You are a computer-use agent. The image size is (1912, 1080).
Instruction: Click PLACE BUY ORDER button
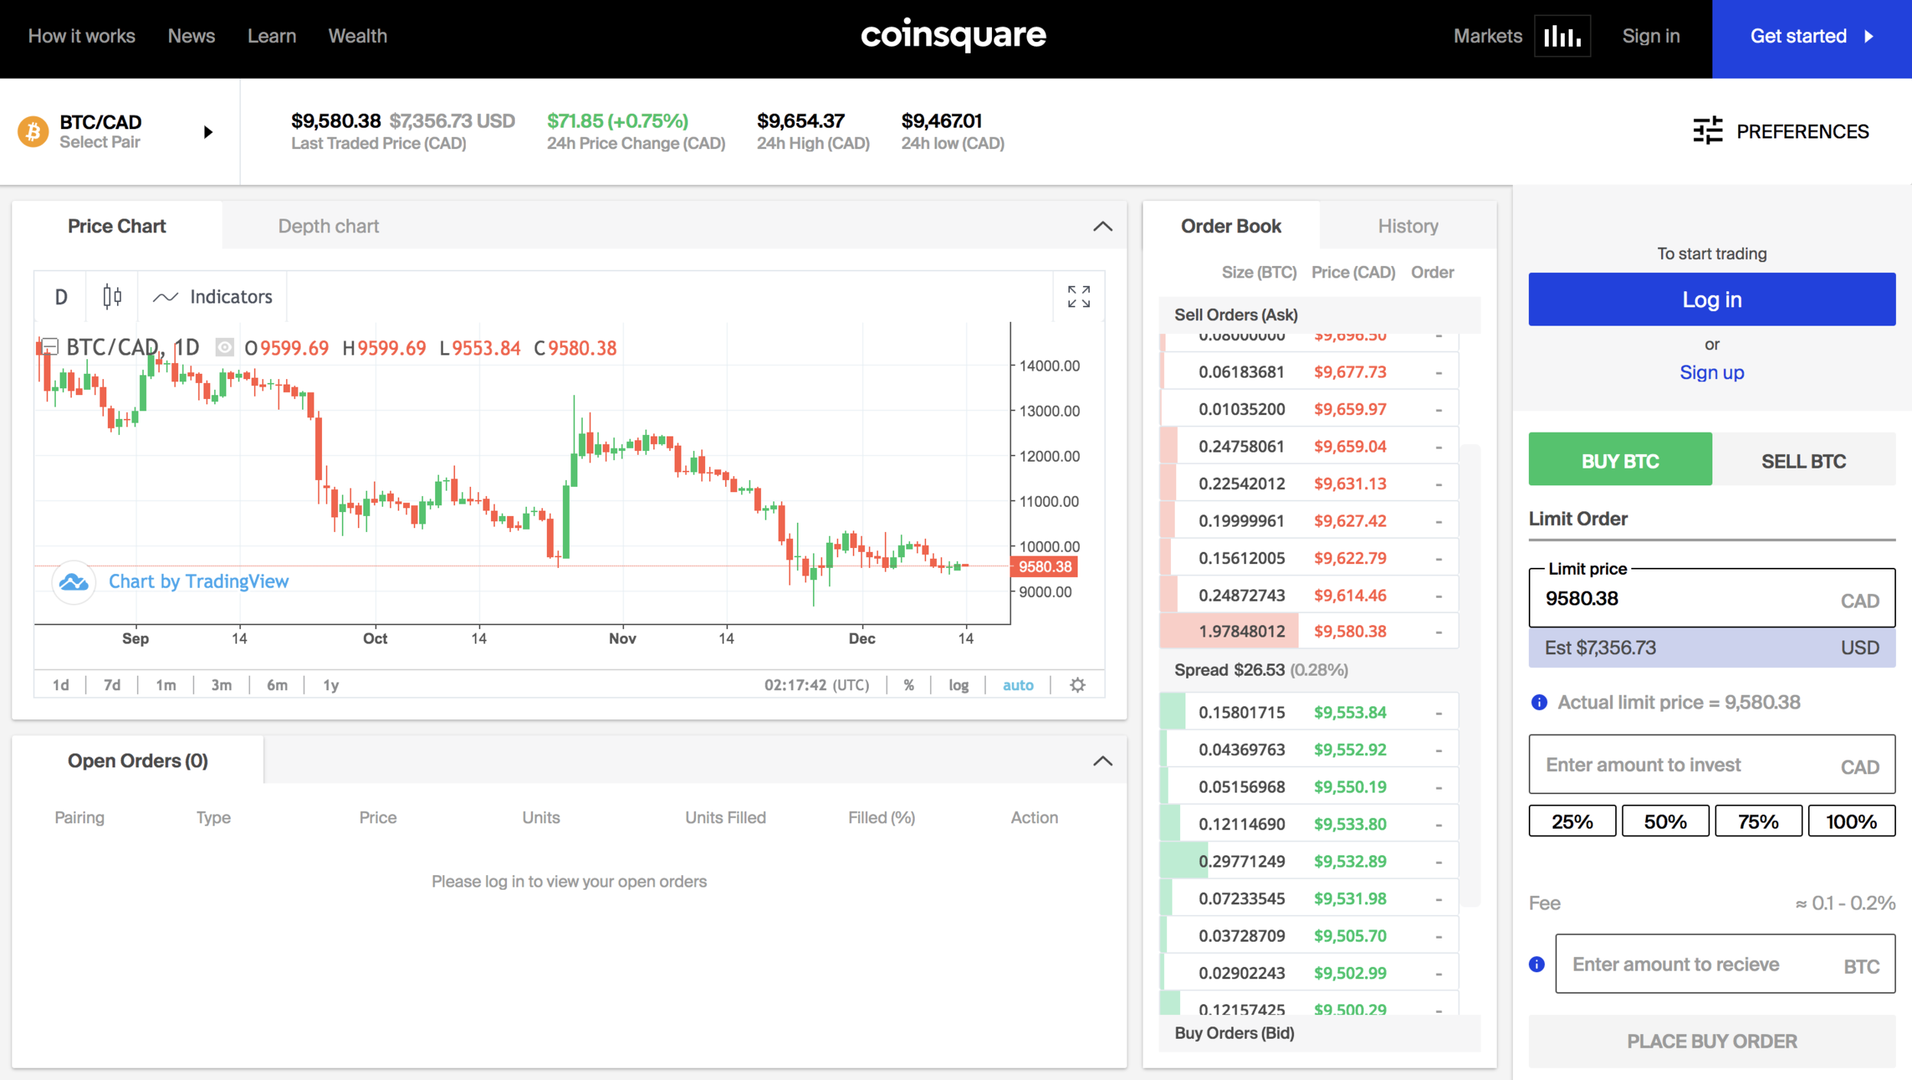tap(1712, 1041)
